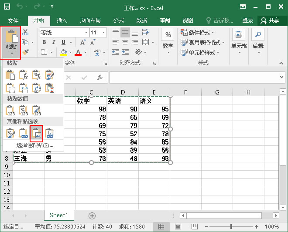Choose the Paste as Picture icon
Screen dimensions: 288x232
[36, 133]
